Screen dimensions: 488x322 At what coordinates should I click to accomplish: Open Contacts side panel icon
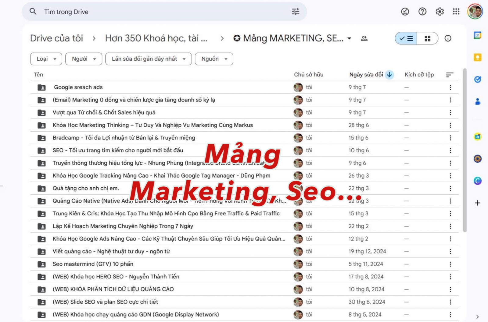pyautogui.click(x=478, y=102)
